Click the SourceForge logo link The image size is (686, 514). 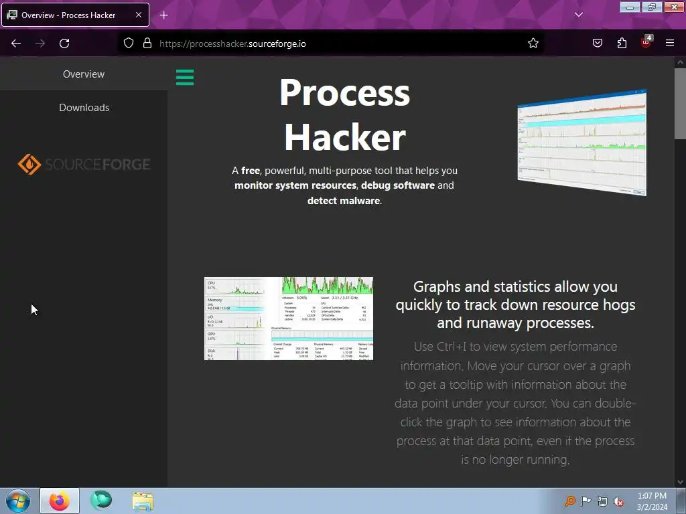(84, 165)
